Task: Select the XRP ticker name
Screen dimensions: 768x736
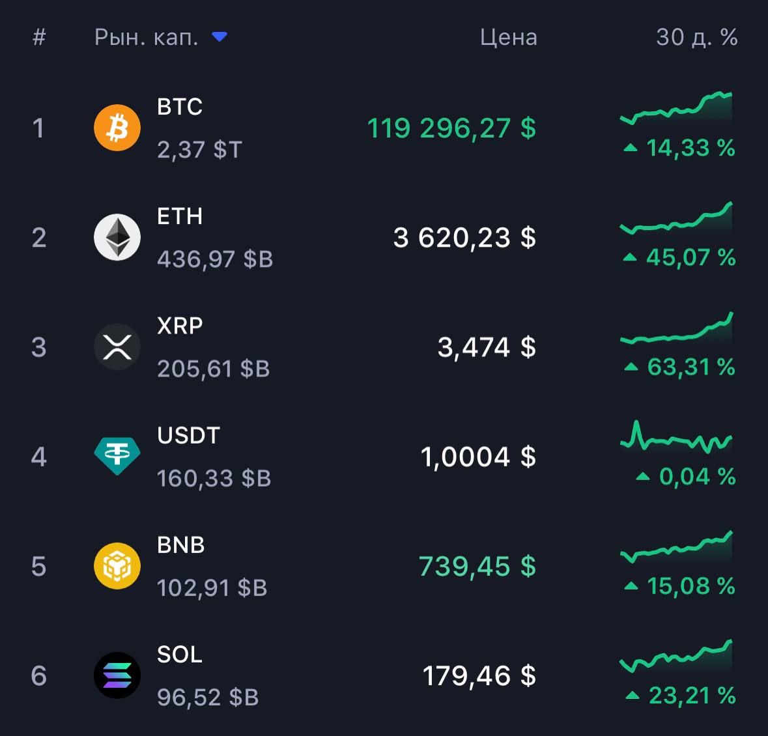Action: 180,326
